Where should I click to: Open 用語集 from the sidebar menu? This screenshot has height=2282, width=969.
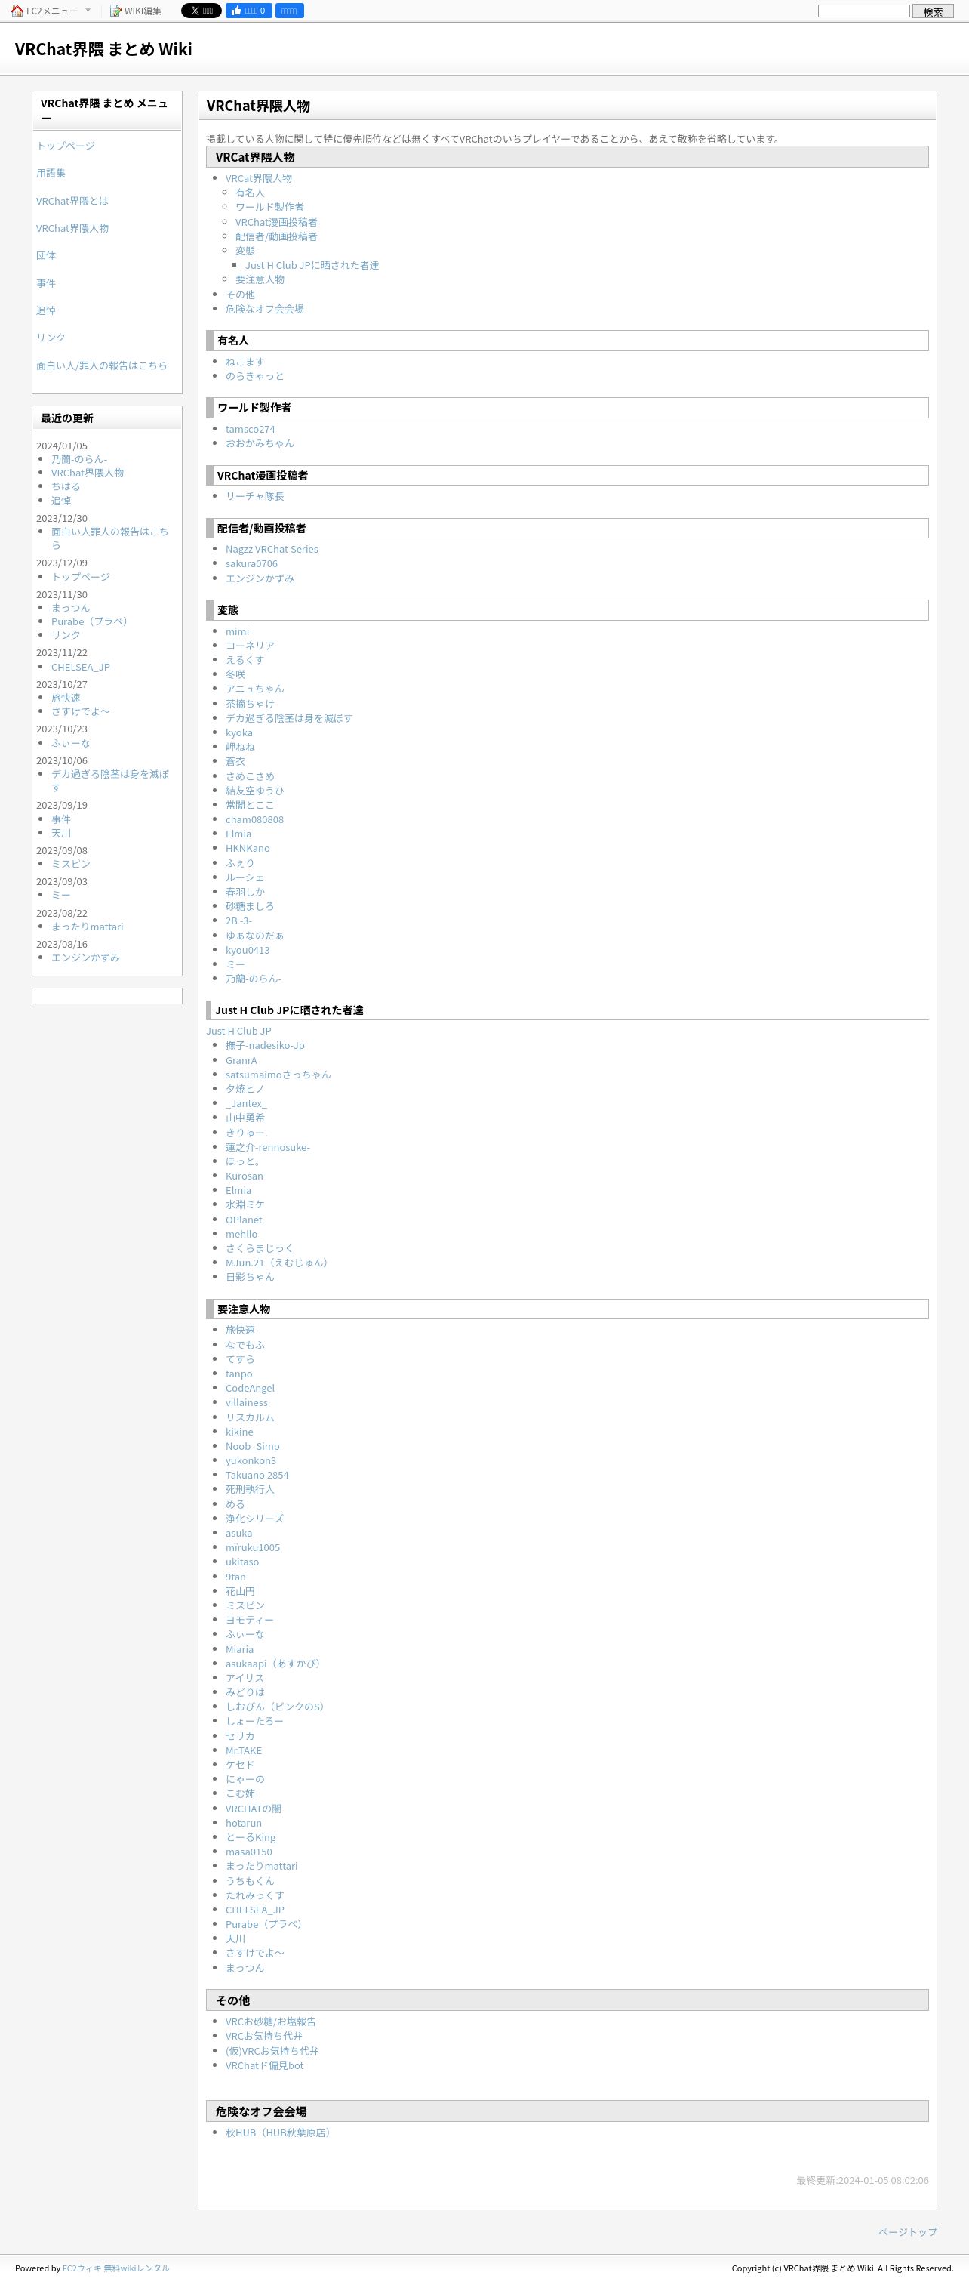(x=51, y=173)
